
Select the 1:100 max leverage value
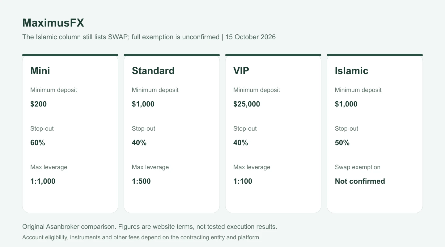click(x=243, y=181)
